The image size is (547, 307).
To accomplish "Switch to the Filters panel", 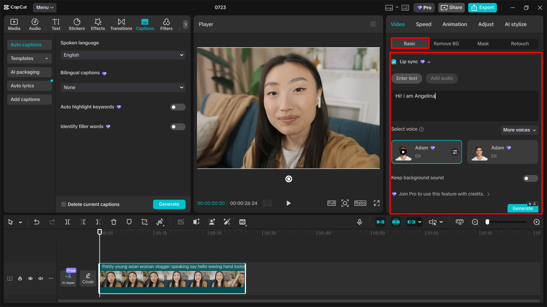I will click(166, 24).
